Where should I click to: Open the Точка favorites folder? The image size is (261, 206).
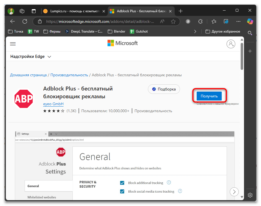[16, 31]
